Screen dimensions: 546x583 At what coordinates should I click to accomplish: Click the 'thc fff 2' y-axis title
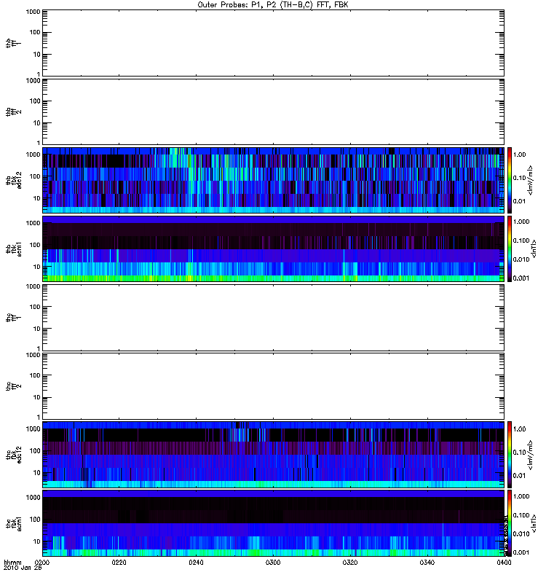(x=13, y=386)
